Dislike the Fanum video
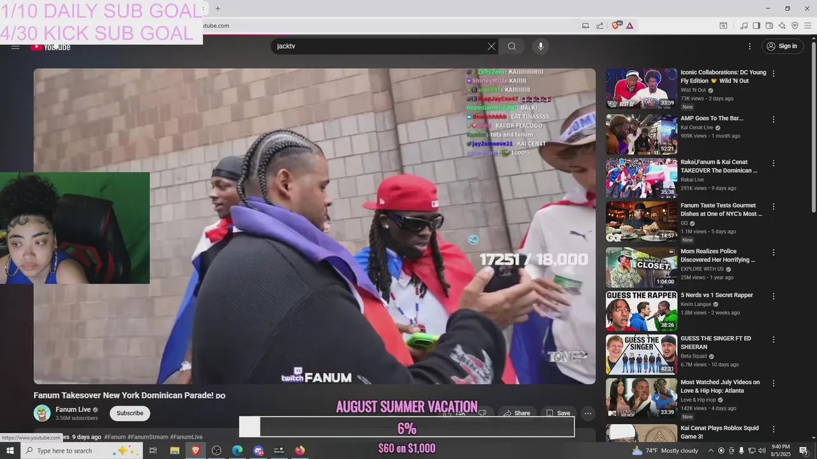The image size is (817, 459). (x=483, y=413)
